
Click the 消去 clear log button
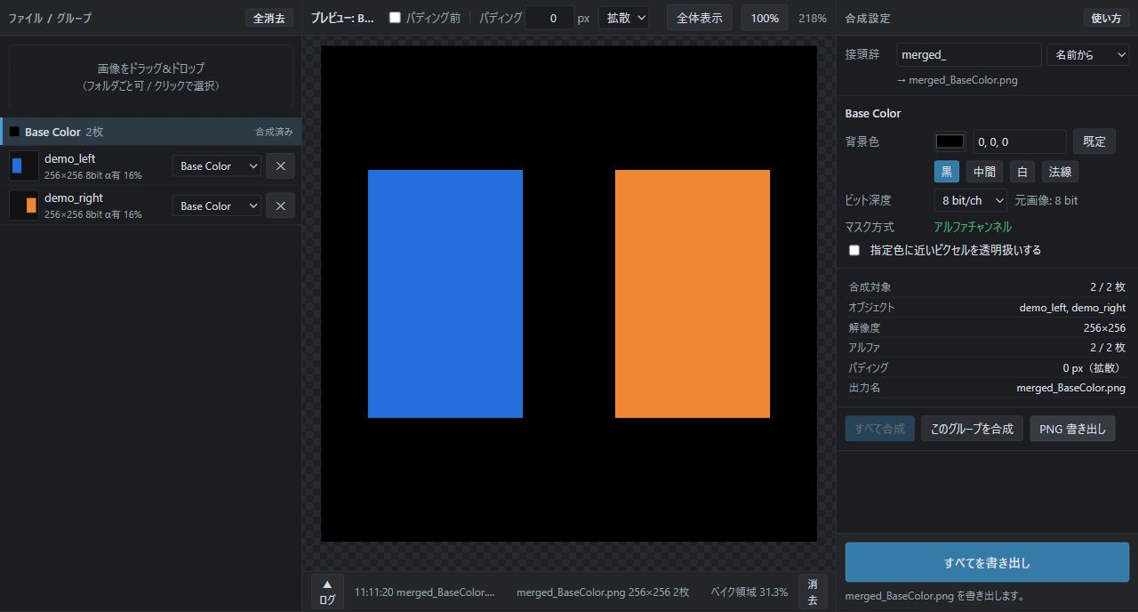tap(812, 592)
